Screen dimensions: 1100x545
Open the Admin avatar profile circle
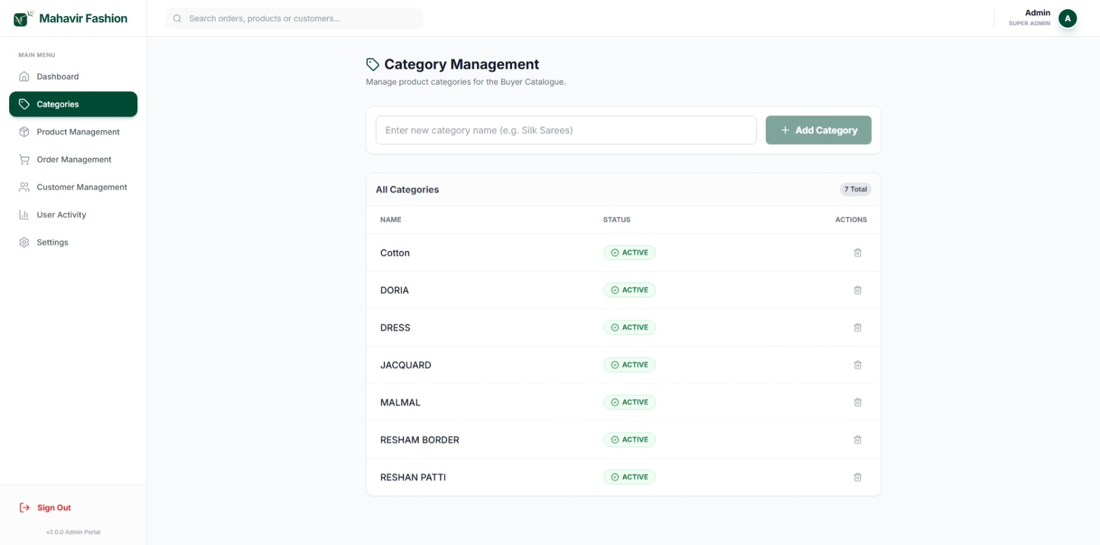1067,18
